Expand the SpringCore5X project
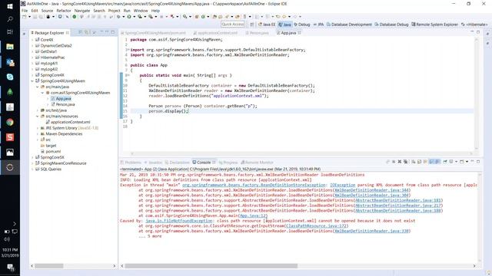 [32, 157]
